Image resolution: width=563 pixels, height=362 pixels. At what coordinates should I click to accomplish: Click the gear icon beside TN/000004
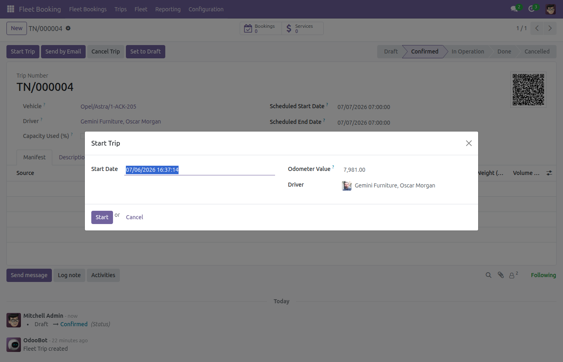(x=68, y=28)
